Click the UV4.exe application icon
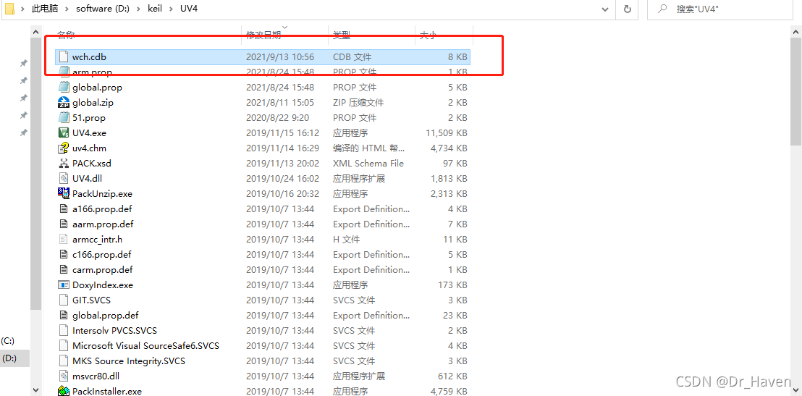 (x=64, y=133)
